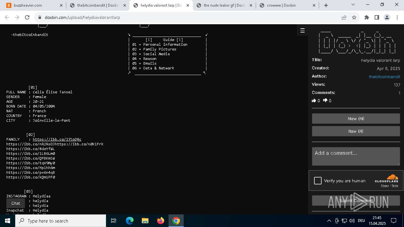Open the Chrome three-dot menu
The width and height of the screenshot is (404, 227).
(397, 18)
